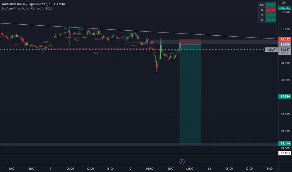Screen dimensions: 292x172
Task: Click the date label 13 on the time axis
Action: pos(209,169)
